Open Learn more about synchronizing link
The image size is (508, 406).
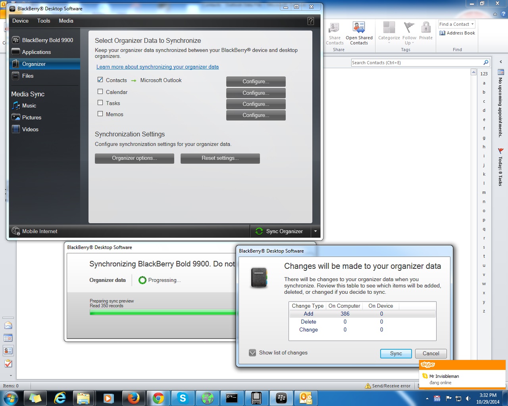click(x=158, y=67)
